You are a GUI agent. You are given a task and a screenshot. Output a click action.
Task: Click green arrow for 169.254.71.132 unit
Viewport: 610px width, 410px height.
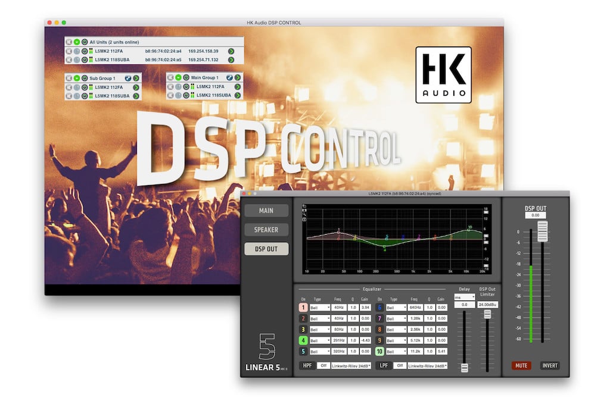(231, 60)
